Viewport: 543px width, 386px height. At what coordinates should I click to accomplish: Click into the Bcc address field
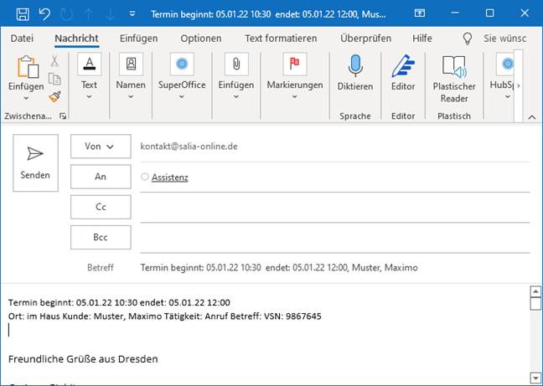pyautogui.click(x=335, y=238)
